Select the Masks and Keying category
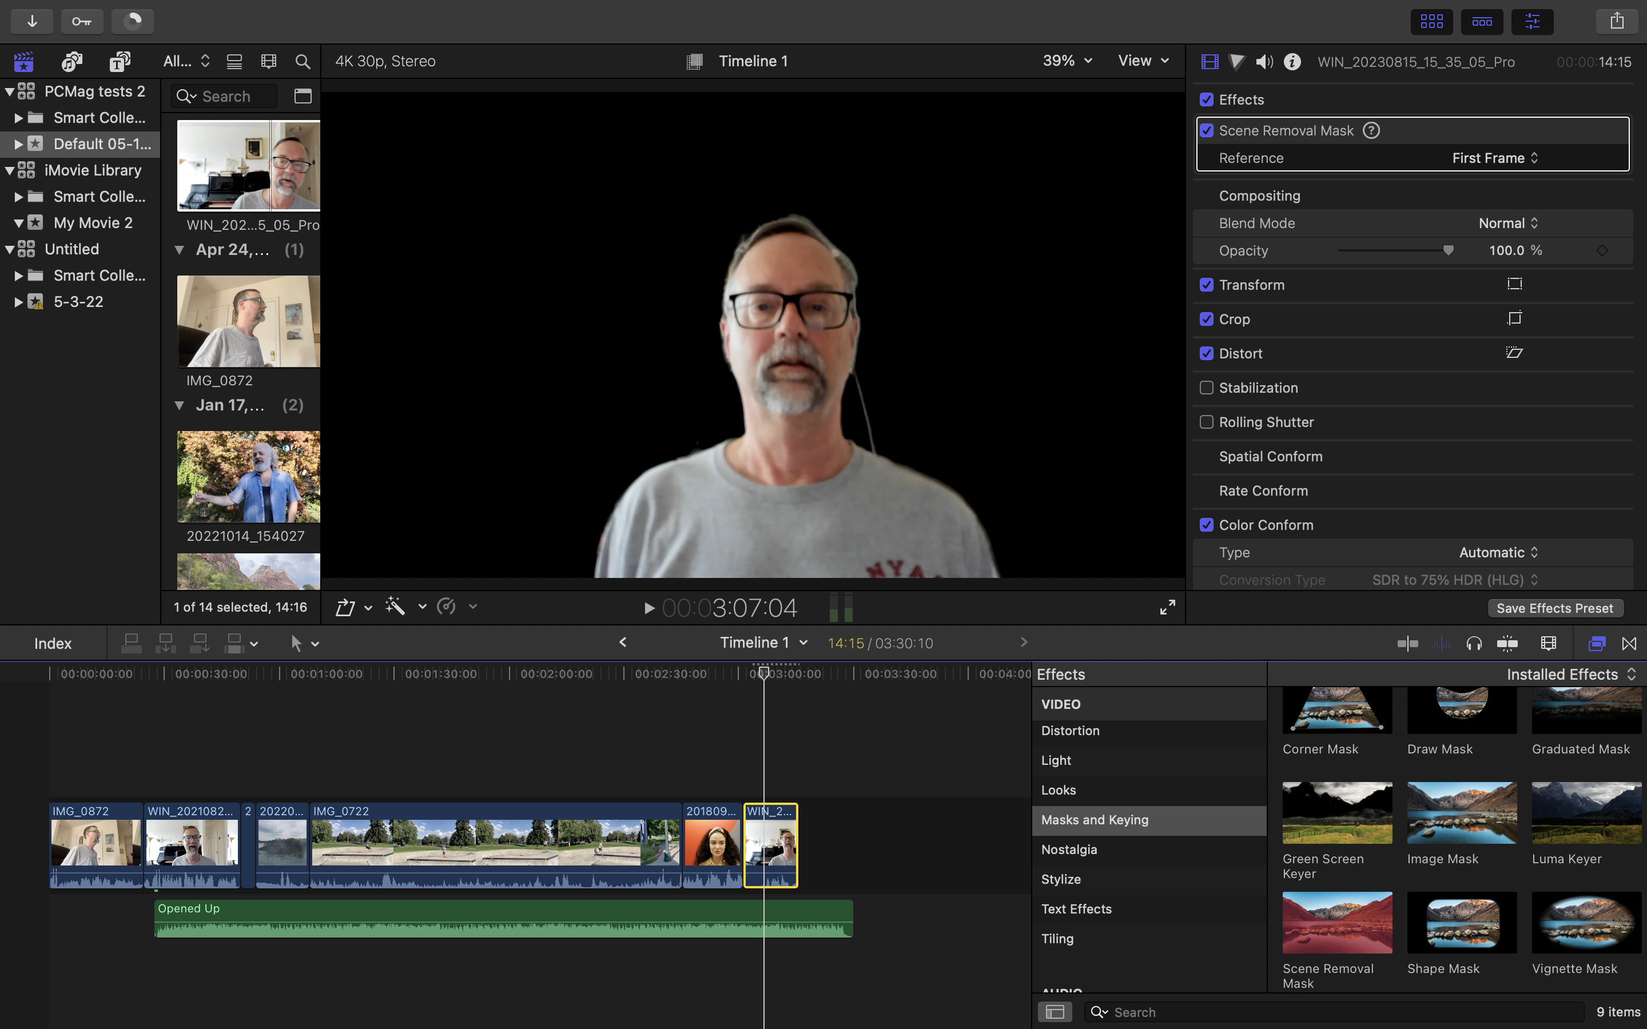 click(x=1095, y=820)
